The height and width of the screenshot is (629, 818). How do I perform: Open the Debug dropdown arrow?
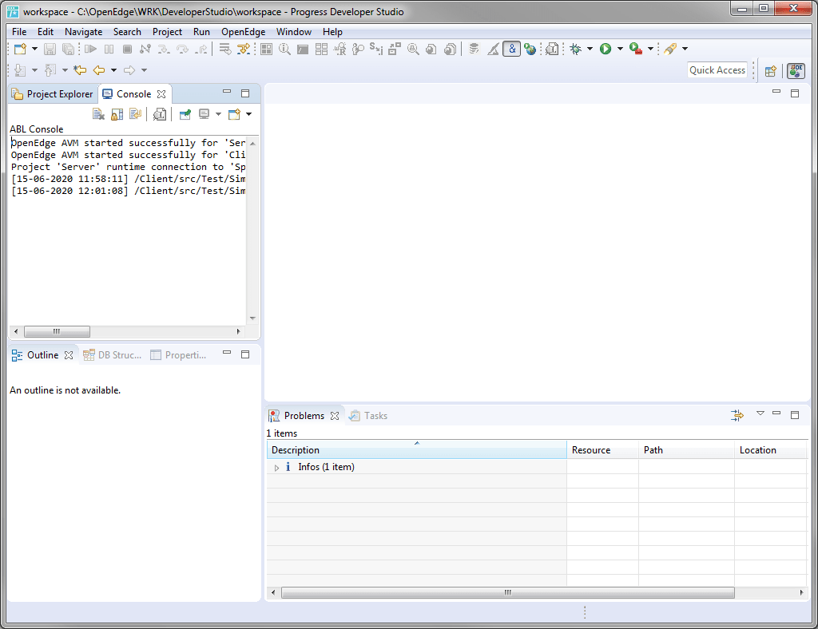590,49
